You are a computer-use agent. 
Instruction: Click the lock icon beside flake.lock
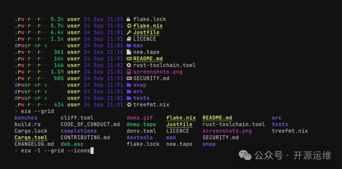pyautogui.click(x=129, y=19)
